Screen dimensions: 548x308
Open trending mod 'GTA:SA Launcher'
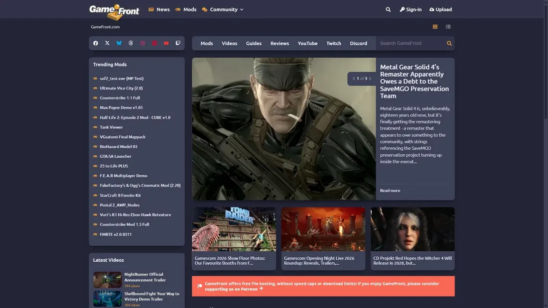116,156
